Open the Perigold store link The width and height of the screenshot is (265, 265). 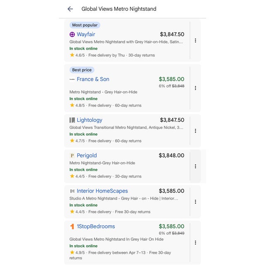point(87,155)
